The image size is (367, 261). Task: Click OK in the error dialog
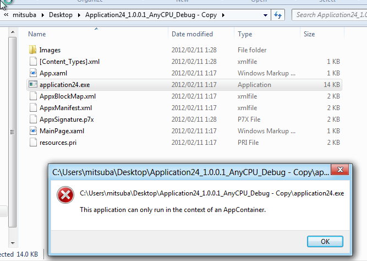[x=325, y=241]
